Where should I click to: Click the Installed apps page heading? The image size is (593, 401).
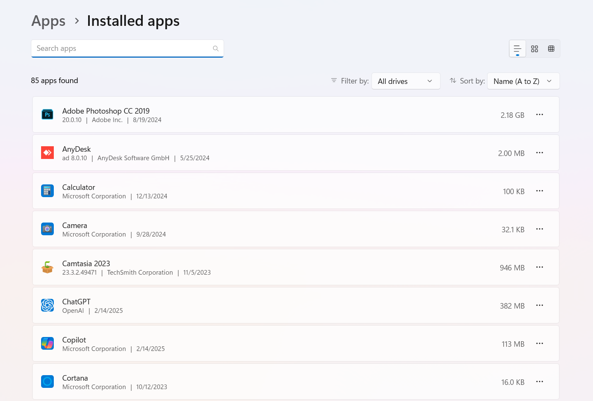pyautogui.click(x=133, y=21)
